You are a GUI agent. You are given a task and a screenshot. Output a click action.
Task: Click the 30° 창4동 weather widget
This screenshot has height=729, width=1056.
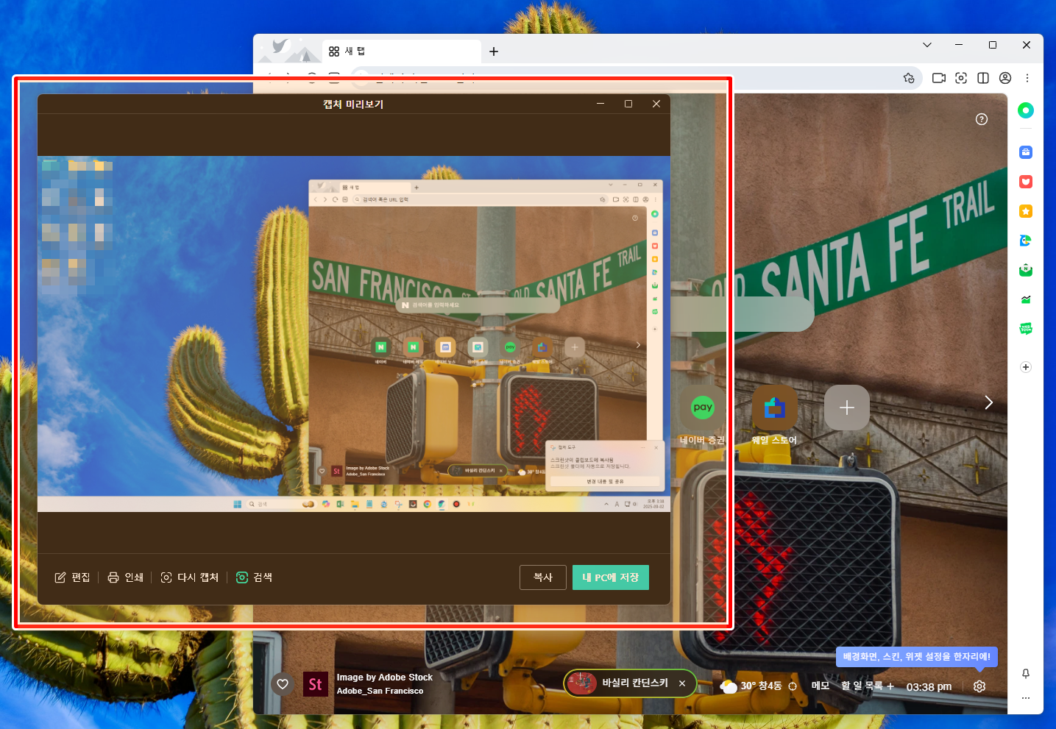[x=751, y=686]
